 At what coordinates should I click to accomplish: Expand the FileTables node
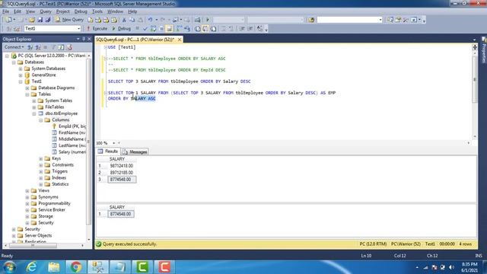coord(34,107)
